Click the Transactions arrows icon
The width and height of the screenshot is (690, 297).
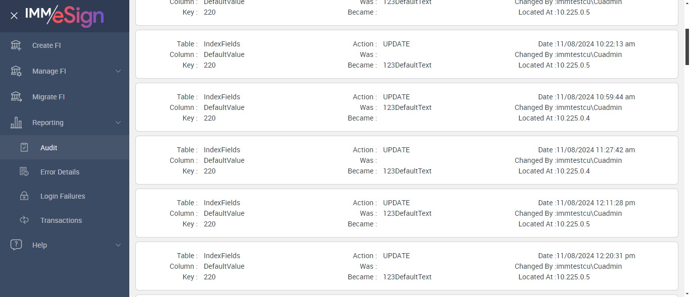(x=24, y=220)
